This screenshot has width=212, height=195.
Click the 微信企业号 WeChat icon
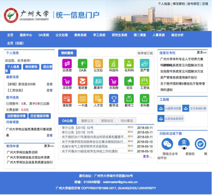(x=167, y=144)
